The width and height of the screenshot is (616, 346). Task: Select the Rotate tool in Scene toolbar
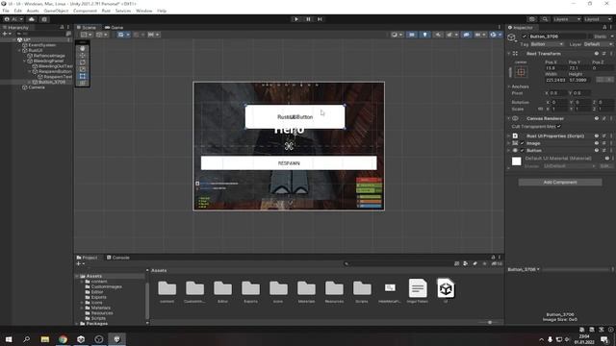click(83, 62)
